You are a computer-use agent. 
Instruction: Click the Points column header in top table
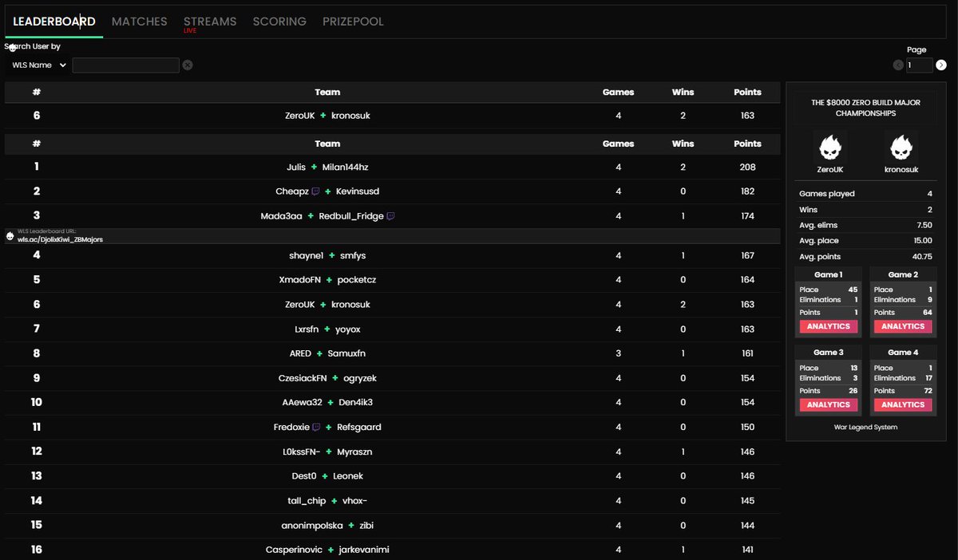click(747, 93)
